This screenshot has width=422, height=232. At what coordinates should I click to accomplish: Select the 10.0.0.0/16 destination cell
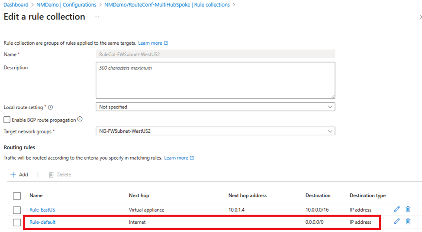(x=317, y=209)
